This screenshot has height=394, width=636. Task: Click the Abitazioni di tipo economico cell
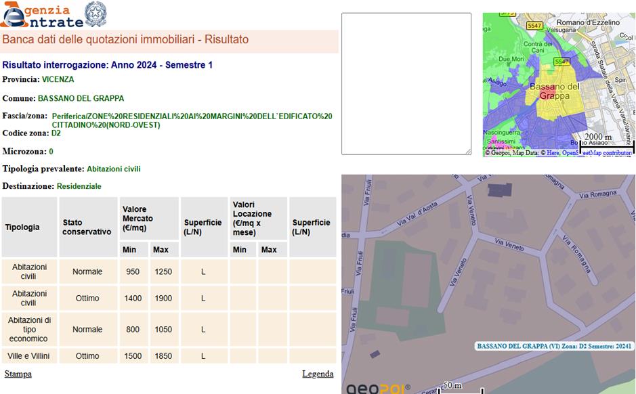[x=28, y=329]
